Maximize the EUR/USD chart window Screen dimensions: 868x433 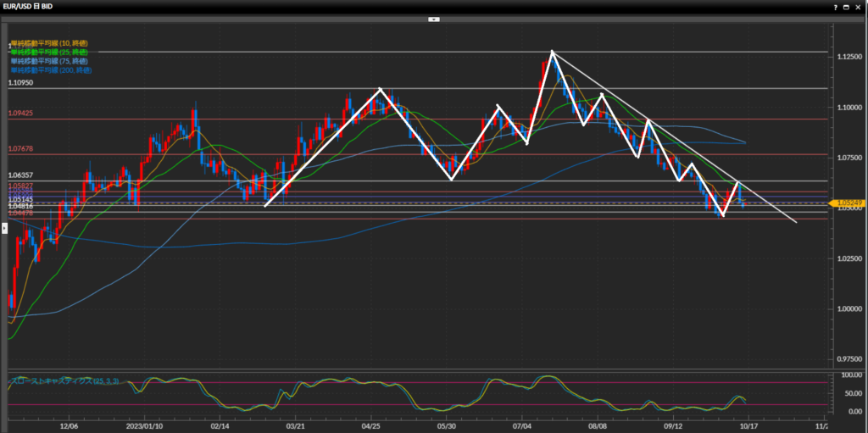click(849, 6)
